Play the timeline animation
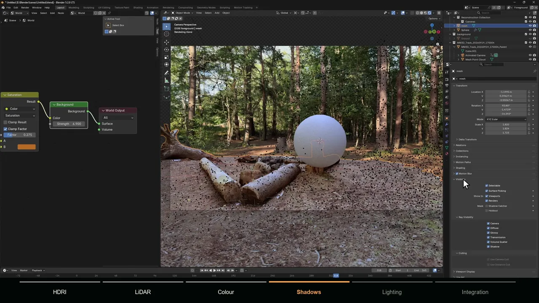Viewport: 539px width, 303px height. [214, 270]
